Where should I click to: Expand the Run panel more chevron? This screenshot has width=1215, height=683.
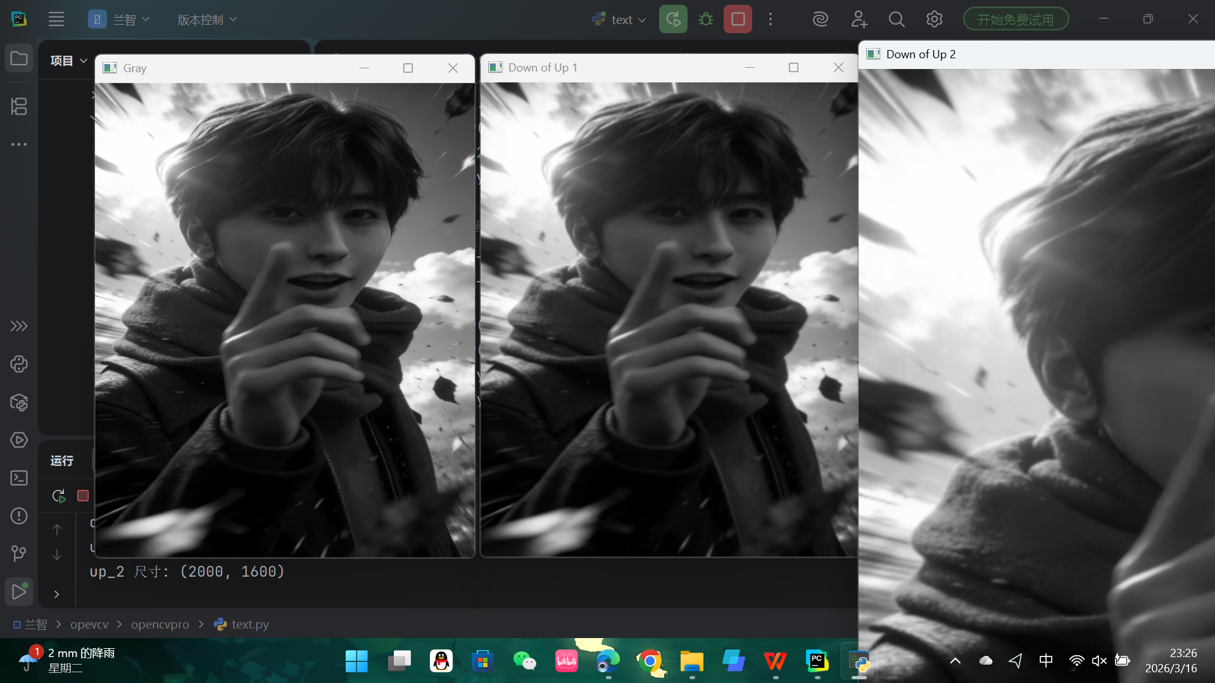tap(56, 594)
